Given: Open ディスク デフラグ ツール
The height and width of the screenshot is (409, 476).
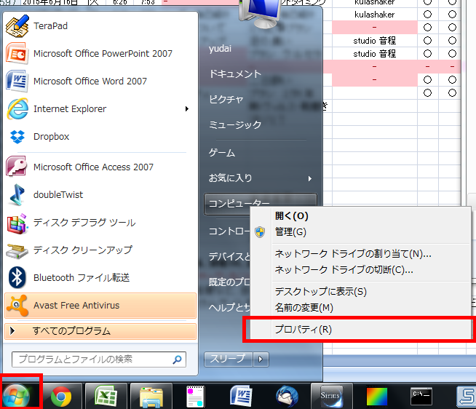Looking at the screenshot, I should click(100, 223).
